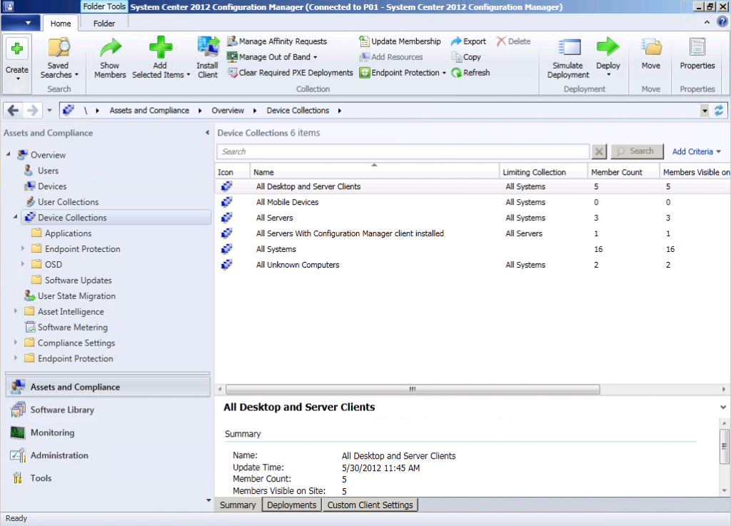Collapse the ribbon with the up chevron

click(x=707, y=22)
